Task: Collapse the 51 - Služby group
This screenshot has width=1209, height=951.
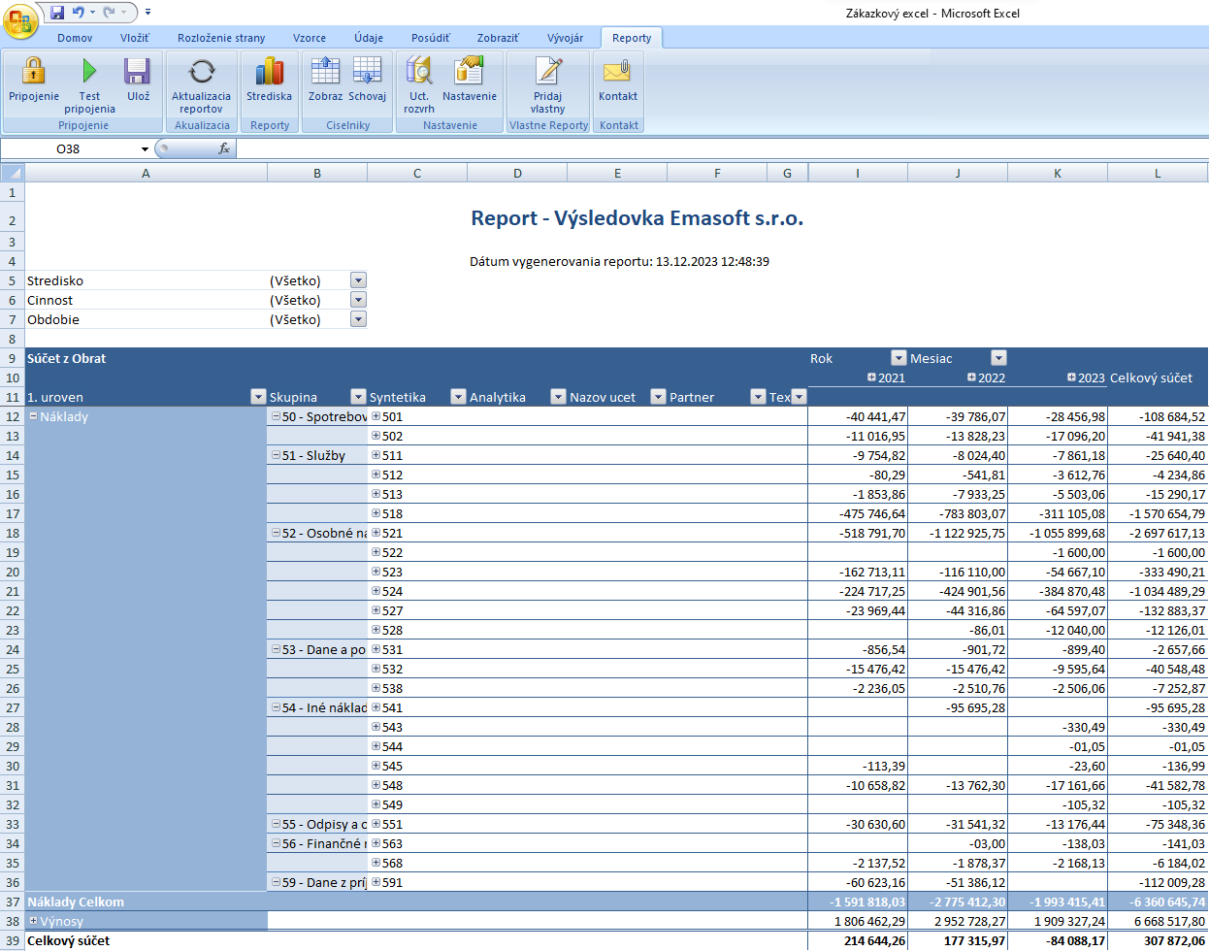Action: [276, 455]
